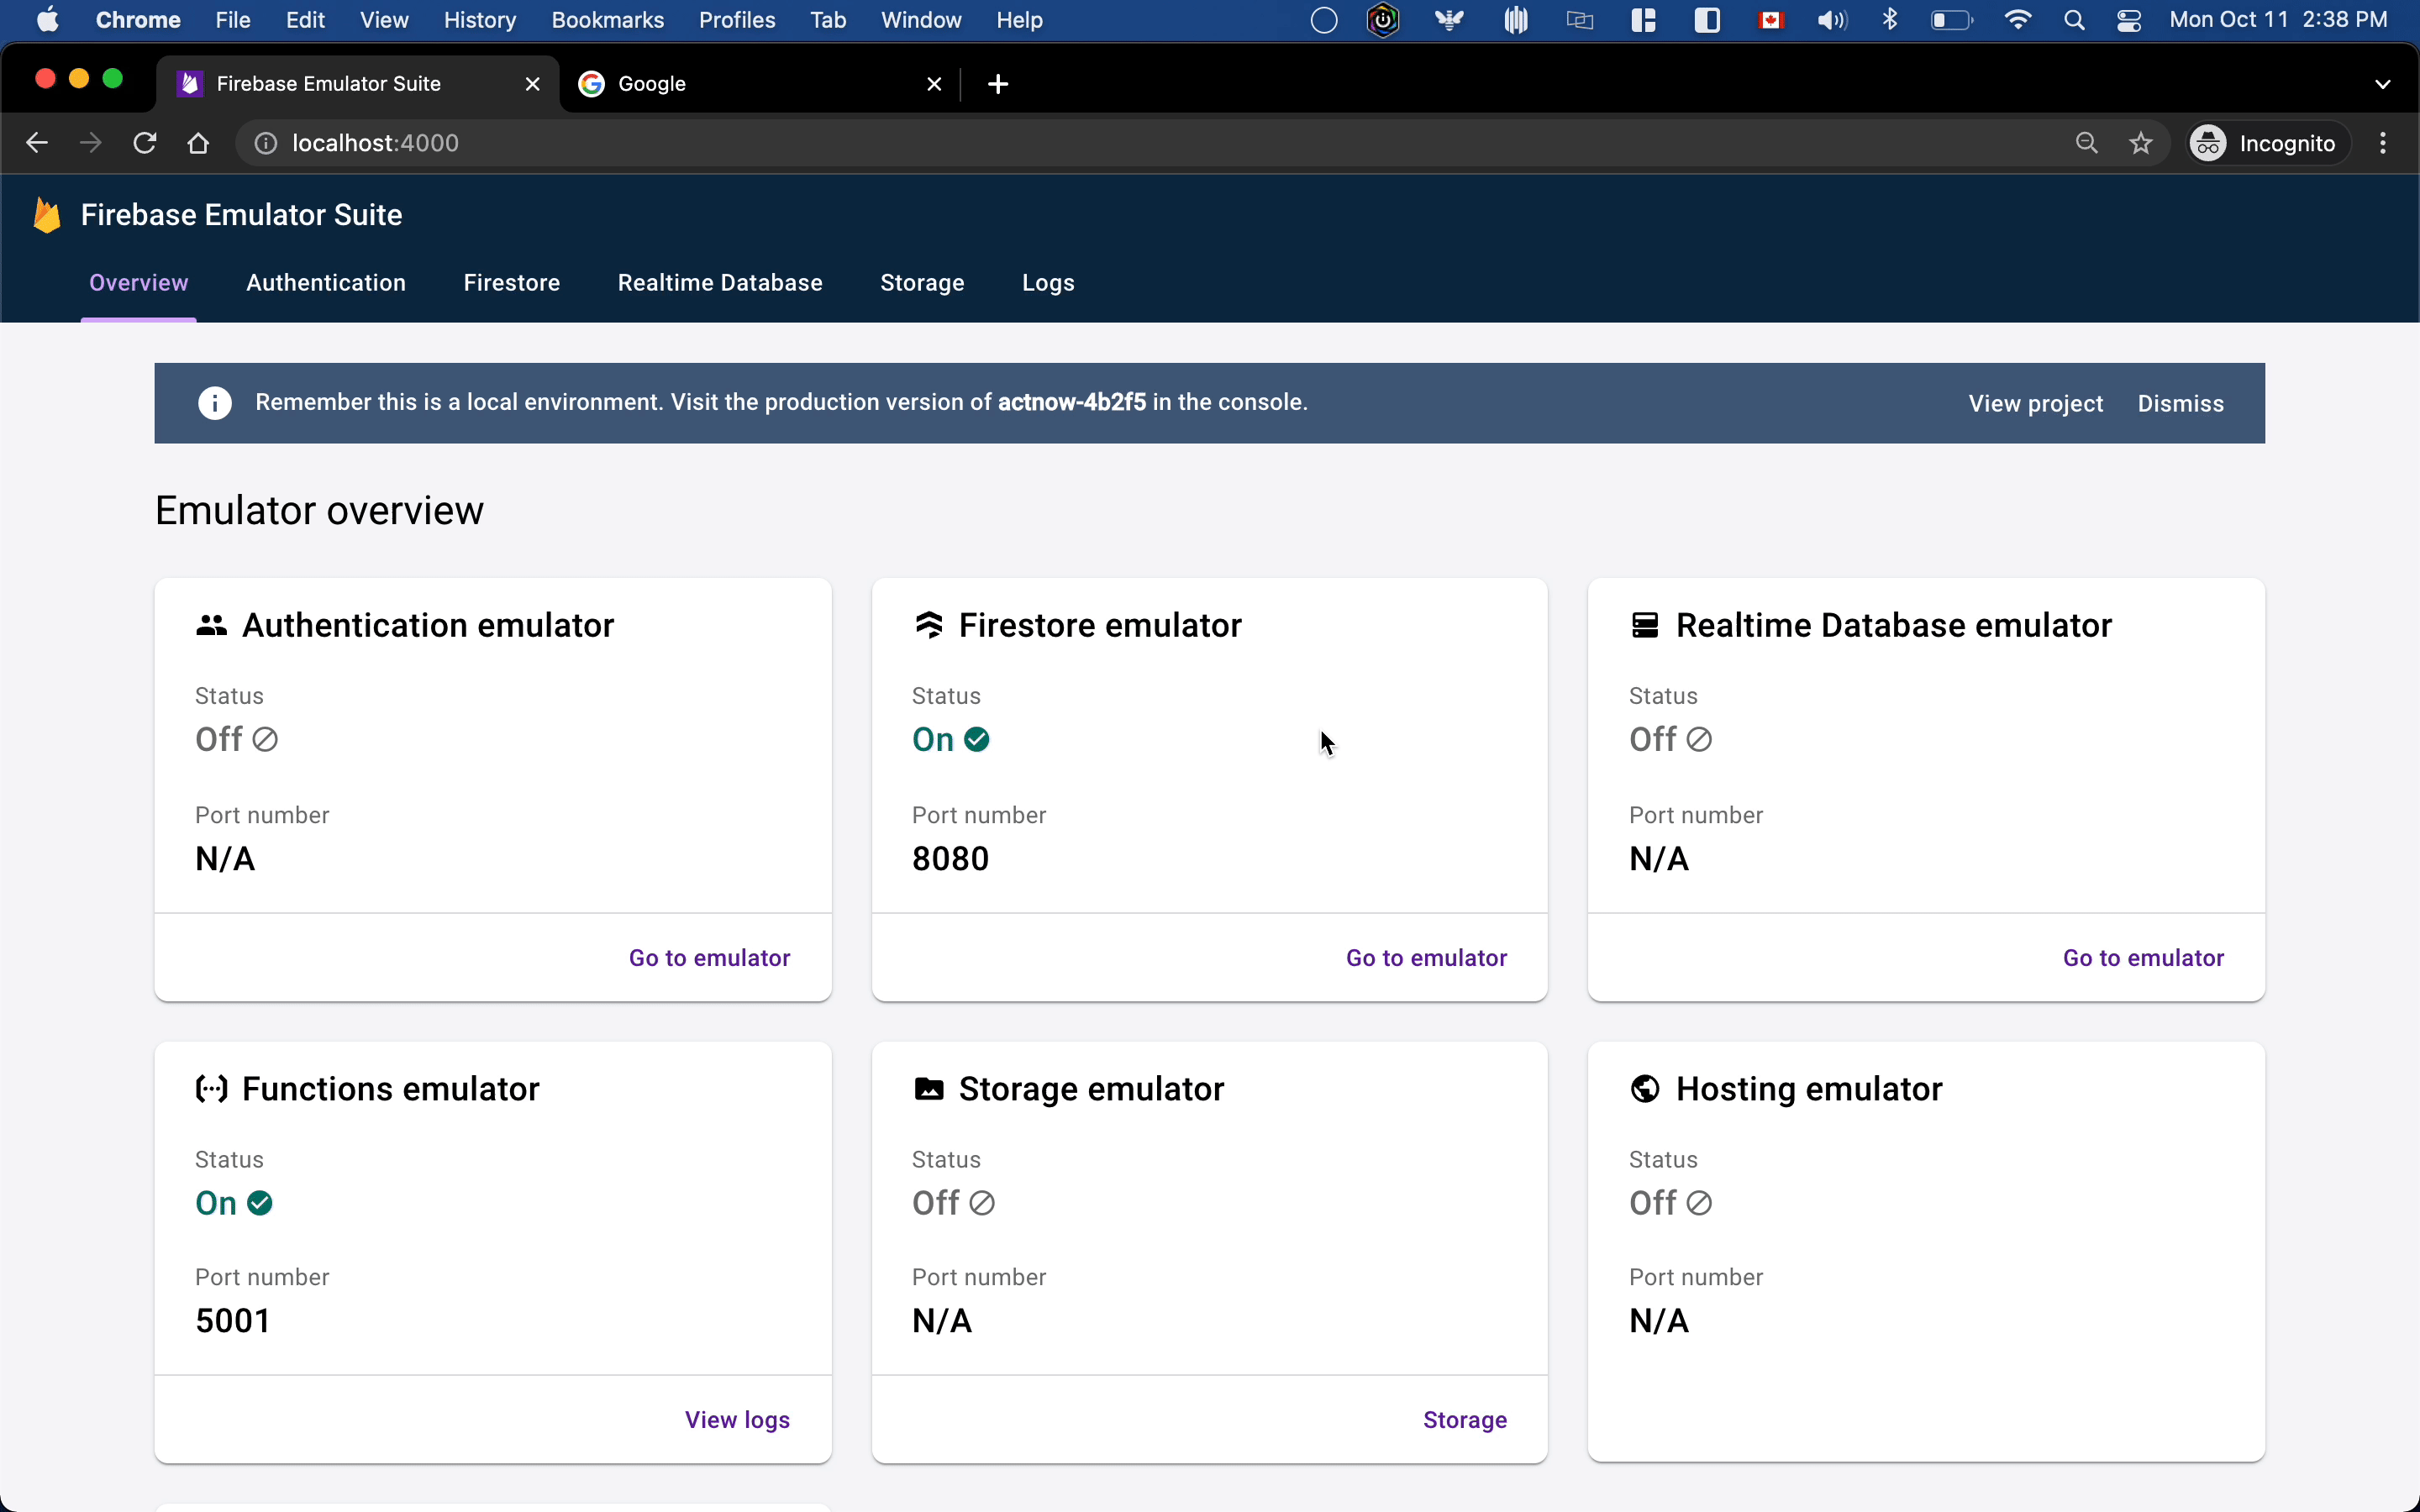
Task: Click the Realtime Database emulator icon
Action: [1645, 626]
